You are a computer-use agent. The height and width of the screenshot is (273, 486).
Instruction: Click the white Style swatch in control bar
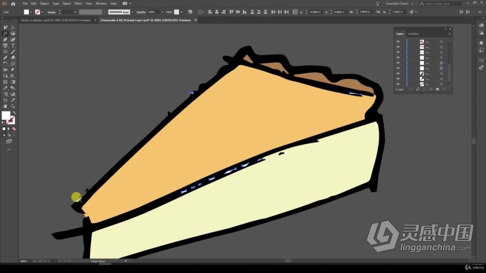click(x=176, y=12)
